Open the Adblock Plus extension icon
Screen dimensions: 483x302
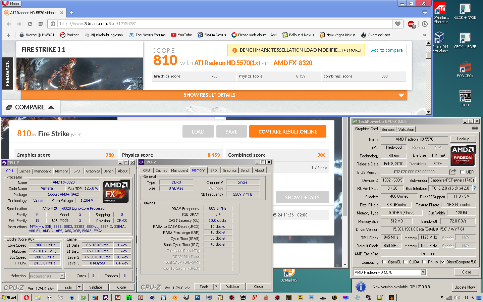tap(411, 24)
